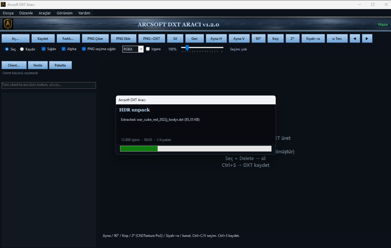Click the dialog title bar Arcsoft DXT Aracı
Viewport: 391px width, 248px height.
(196, 100)
